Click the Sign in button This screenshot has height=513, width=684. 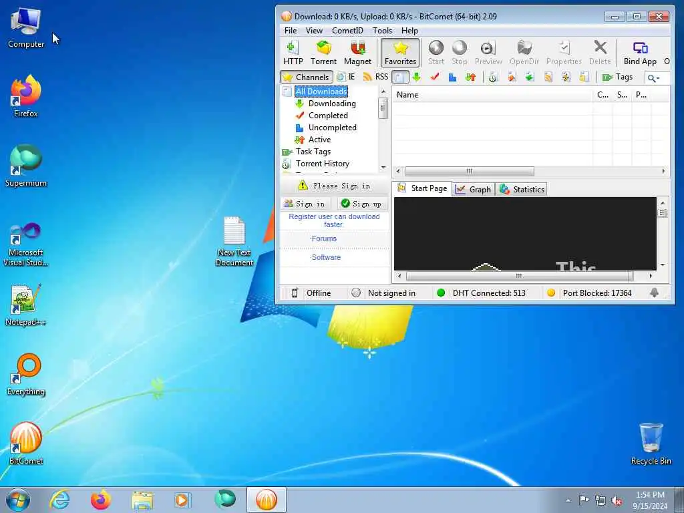click(x=305, y=204)
